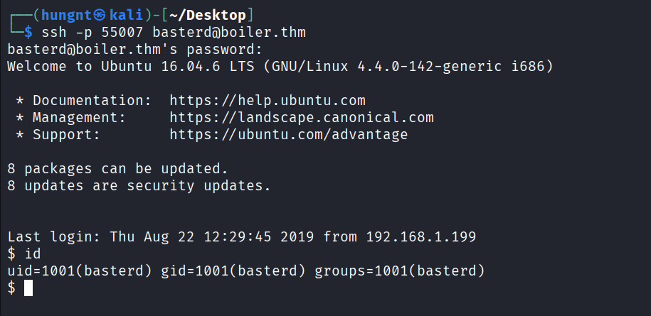651x316 pixels.
Task: Click the '8 packages can be updated' line
Action: tap(117, 168)
